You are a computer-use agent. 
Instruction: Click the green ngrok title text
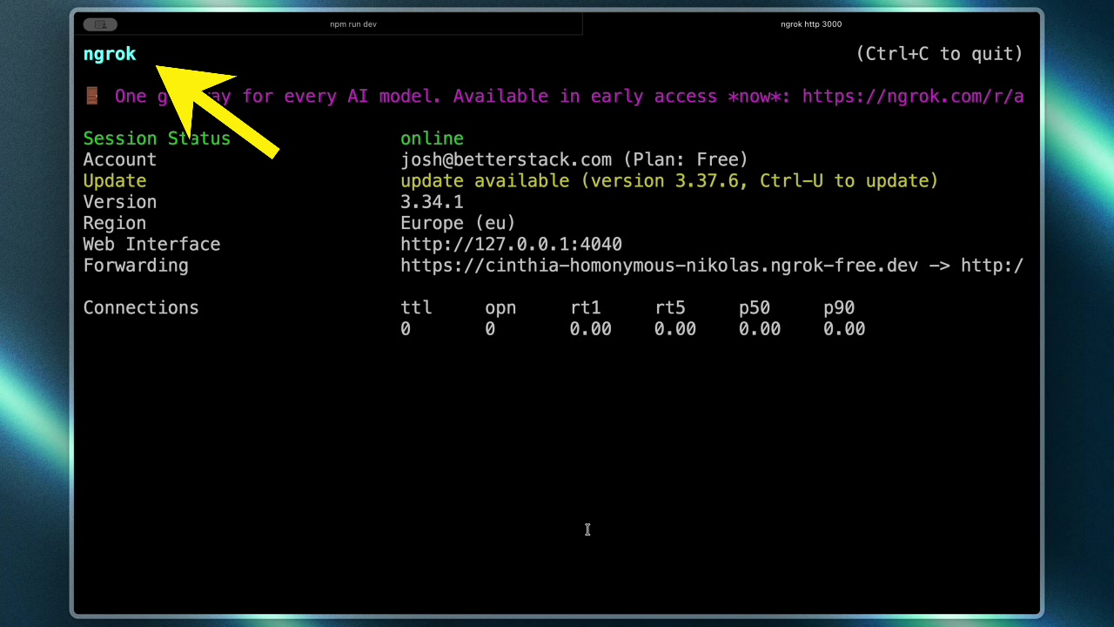tap(109, 53)
